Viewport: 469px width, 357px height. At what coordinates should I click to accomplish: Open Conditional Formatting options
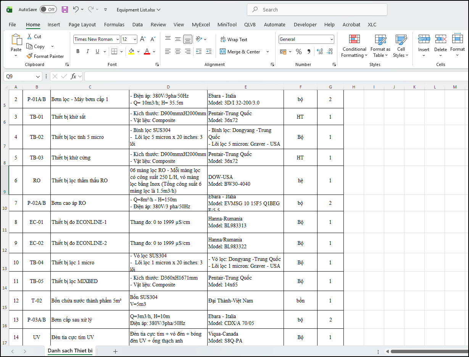click(354, 46)
